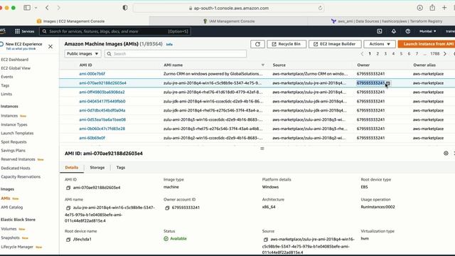Viewport: 455px width, 256px height.
Task: Click the Safari share icon
Action: tap(432, 8)
